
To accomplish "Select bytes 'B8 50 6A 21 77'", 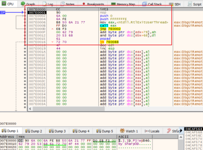I will click(x=71, y=22).
